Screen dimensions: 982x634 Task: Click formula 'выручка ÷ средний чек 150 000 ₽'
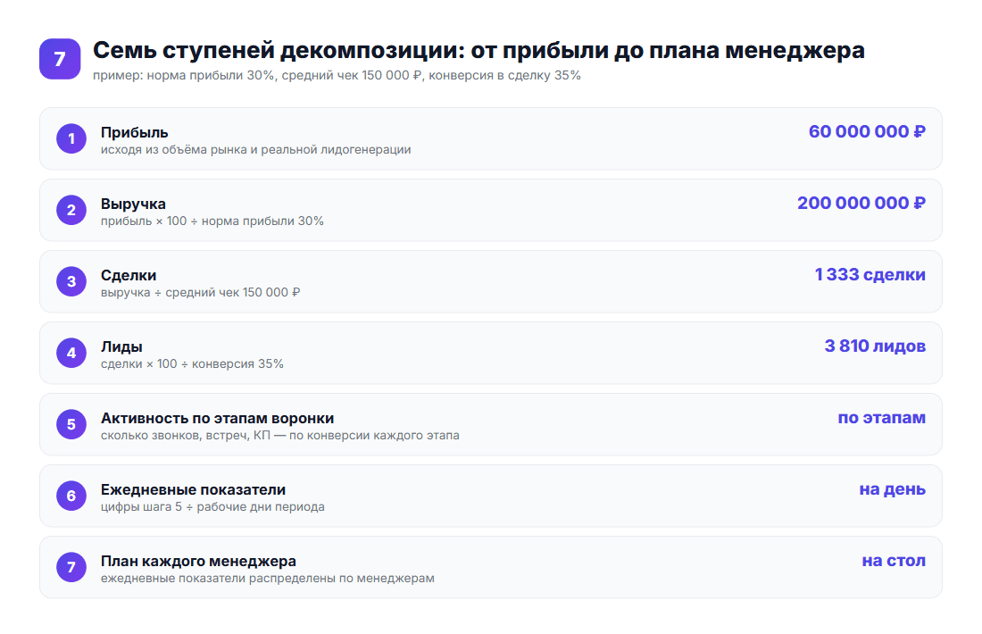(x=200, y=293)
